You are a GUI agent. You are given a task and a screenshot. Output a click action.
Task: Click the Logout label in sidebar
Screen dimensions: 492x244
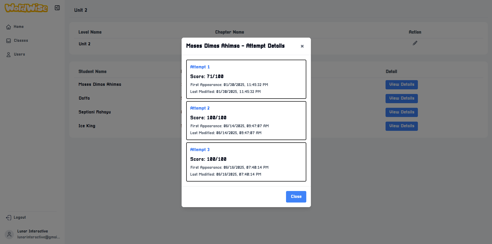click(x=20, y=217)
